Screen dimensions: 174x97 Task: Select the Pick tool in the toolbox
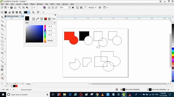pyautogui.click(x=2, y=17)
